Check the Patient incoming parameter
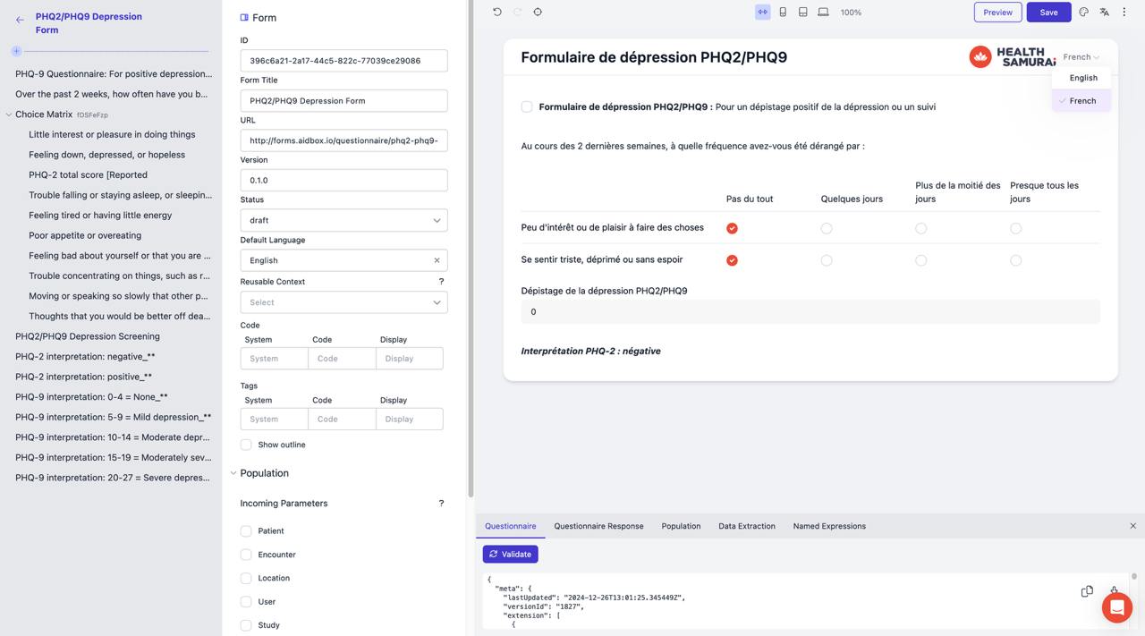Image resolution: width=1145 pixels, height=636 pixels. click(246, 530)
